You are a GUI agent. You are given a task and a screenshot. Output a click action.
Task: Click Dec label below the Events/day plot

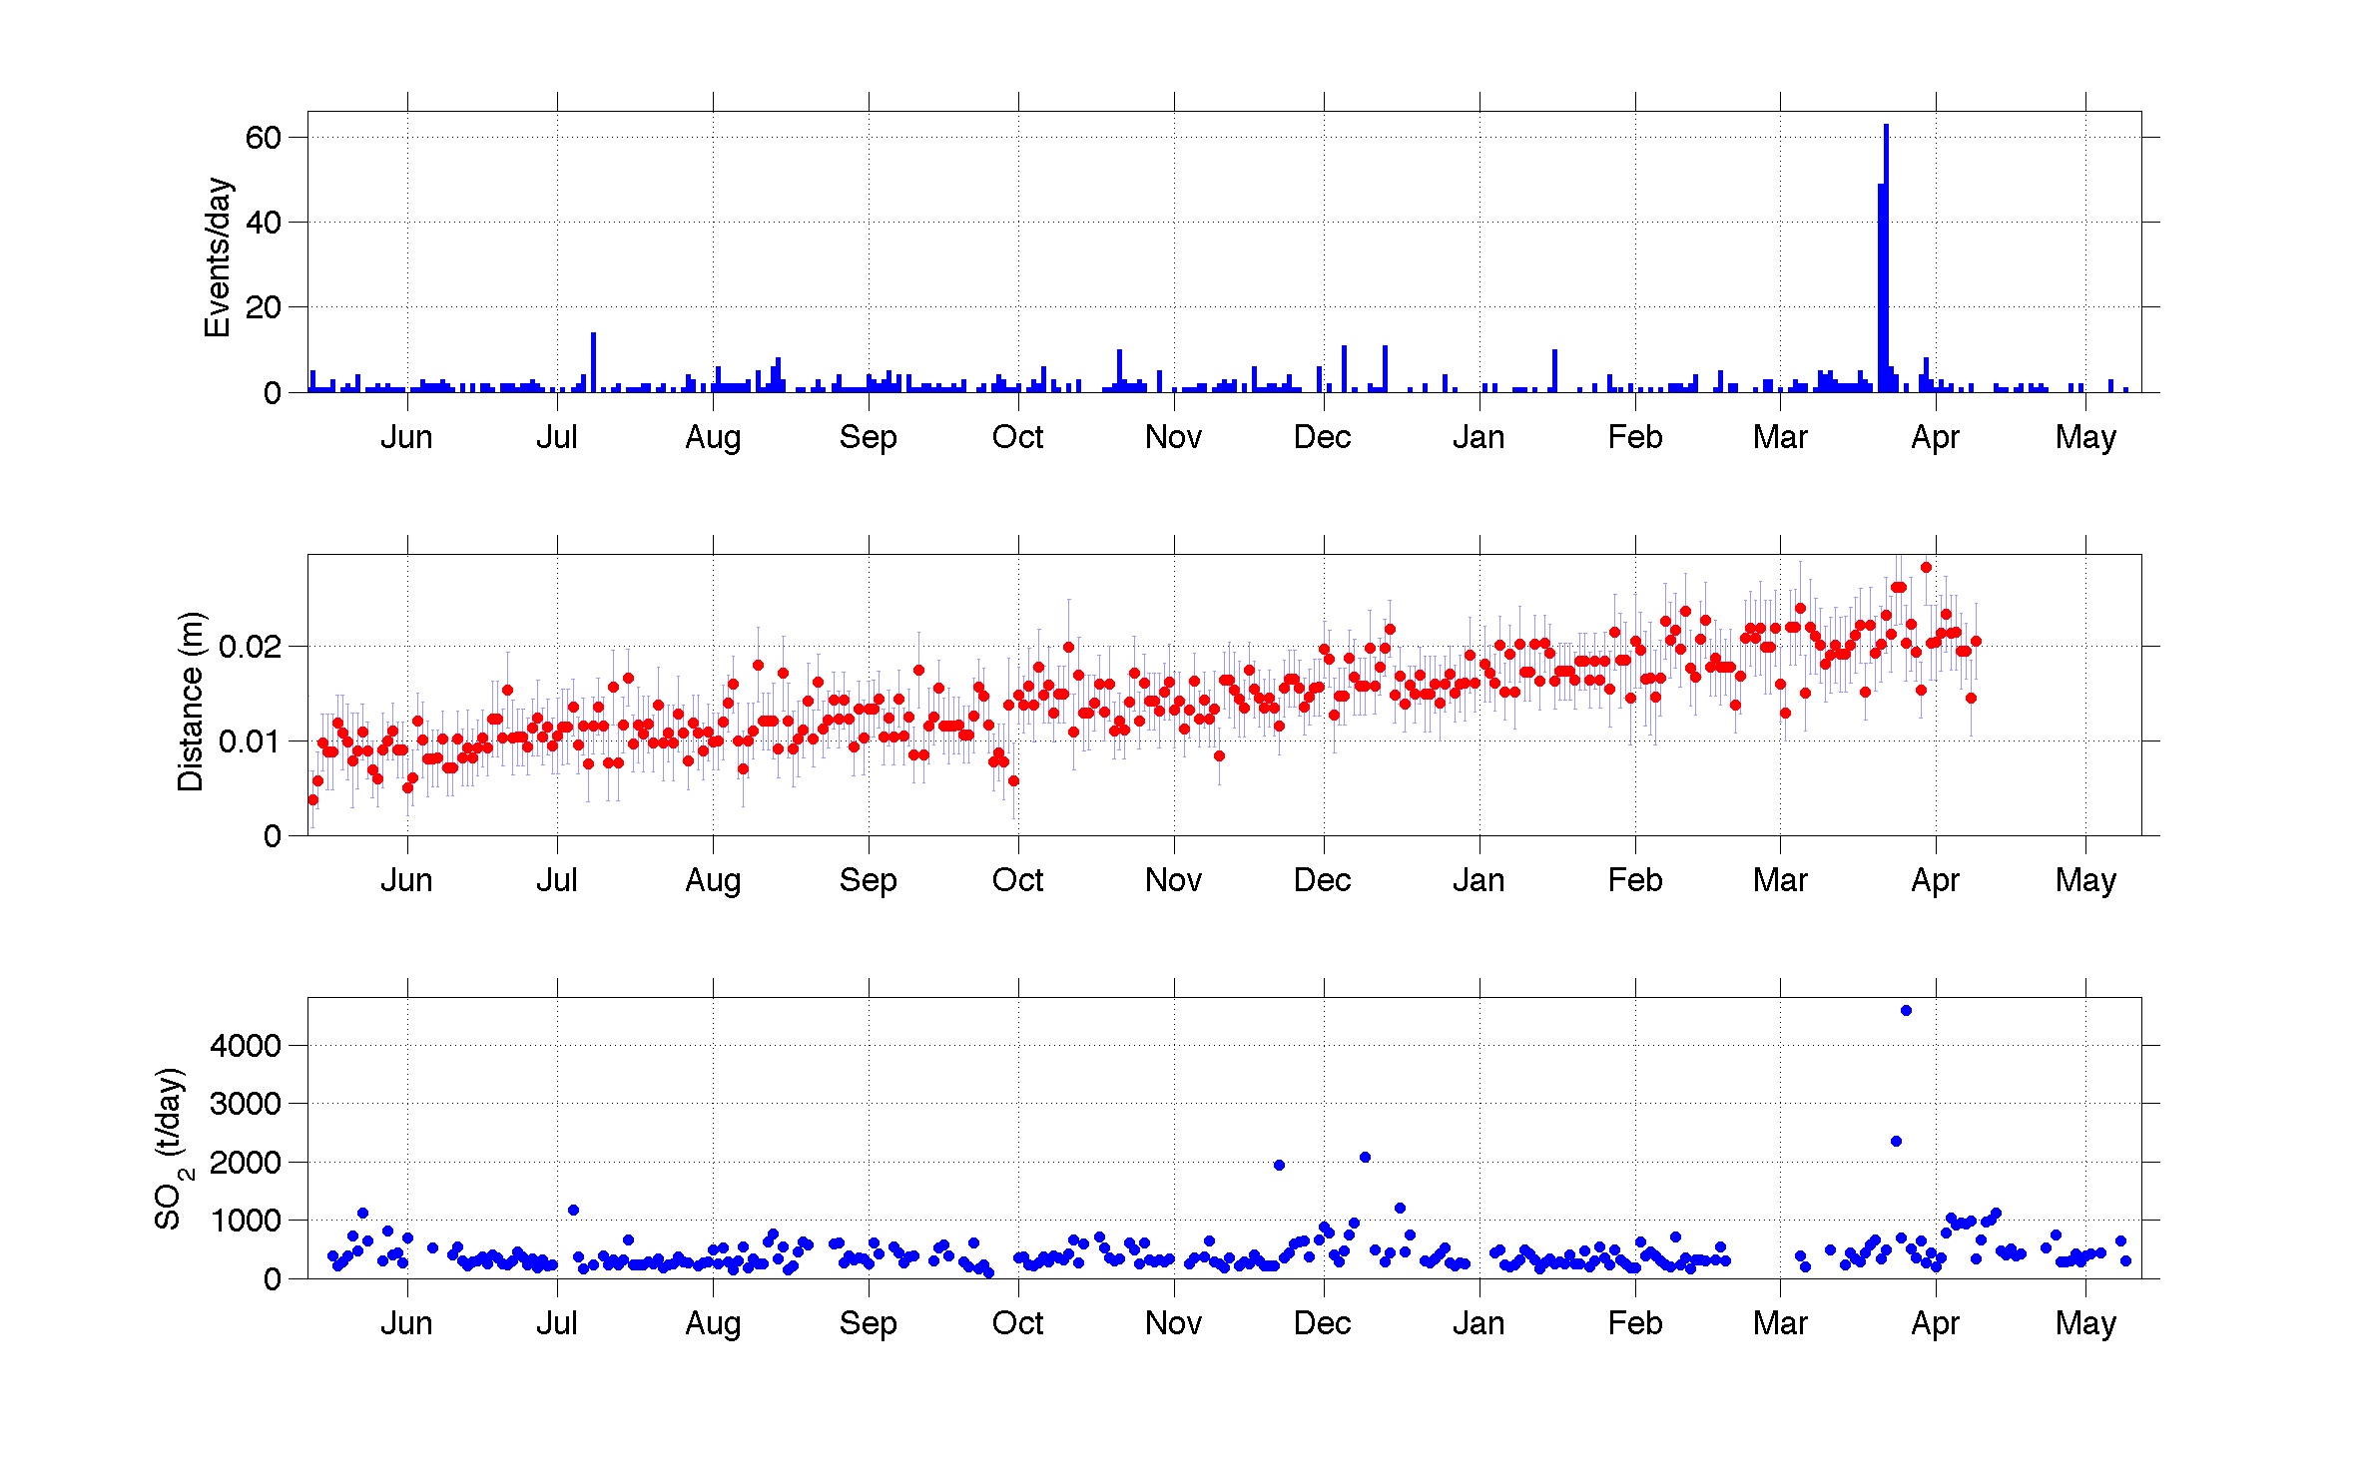point(1323,437)
